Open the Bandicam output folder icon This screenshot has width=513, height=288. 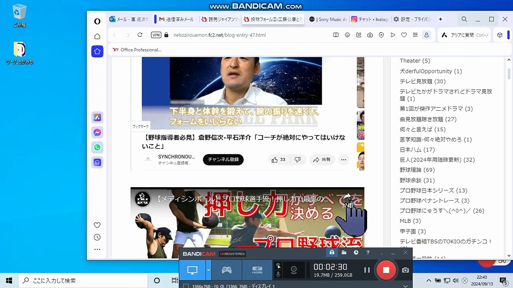(344, 253)
